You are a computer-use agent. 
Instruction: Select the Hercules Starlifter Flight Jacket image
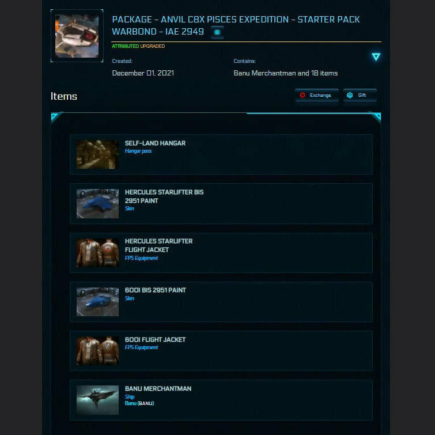97,253
